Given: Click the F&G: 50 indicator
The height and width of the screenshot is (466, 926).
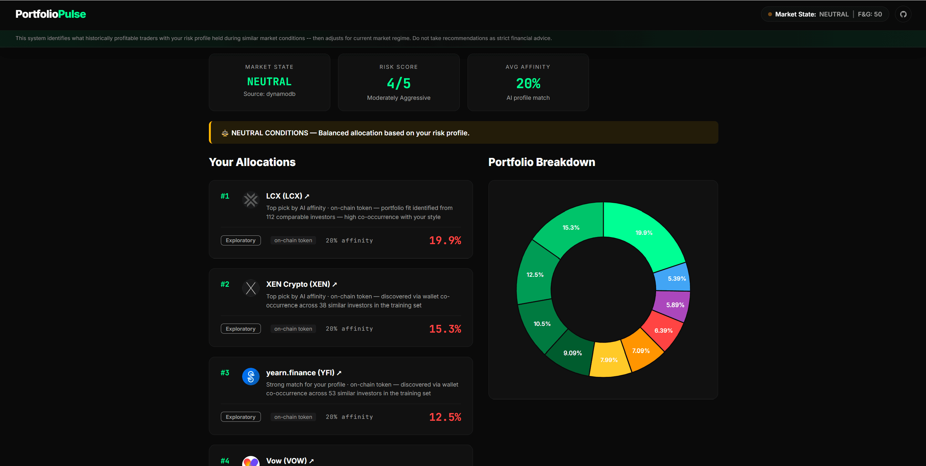Looking at the screenshot, I should (870, 15).
